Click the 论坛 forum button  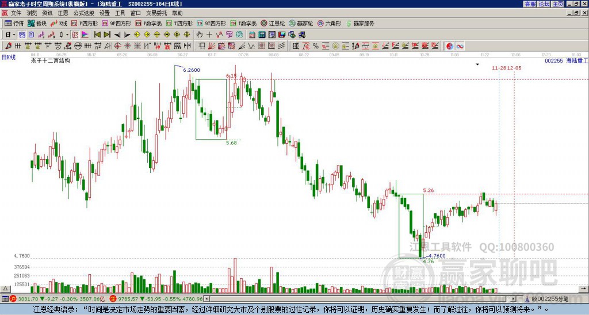click(544, 4)
